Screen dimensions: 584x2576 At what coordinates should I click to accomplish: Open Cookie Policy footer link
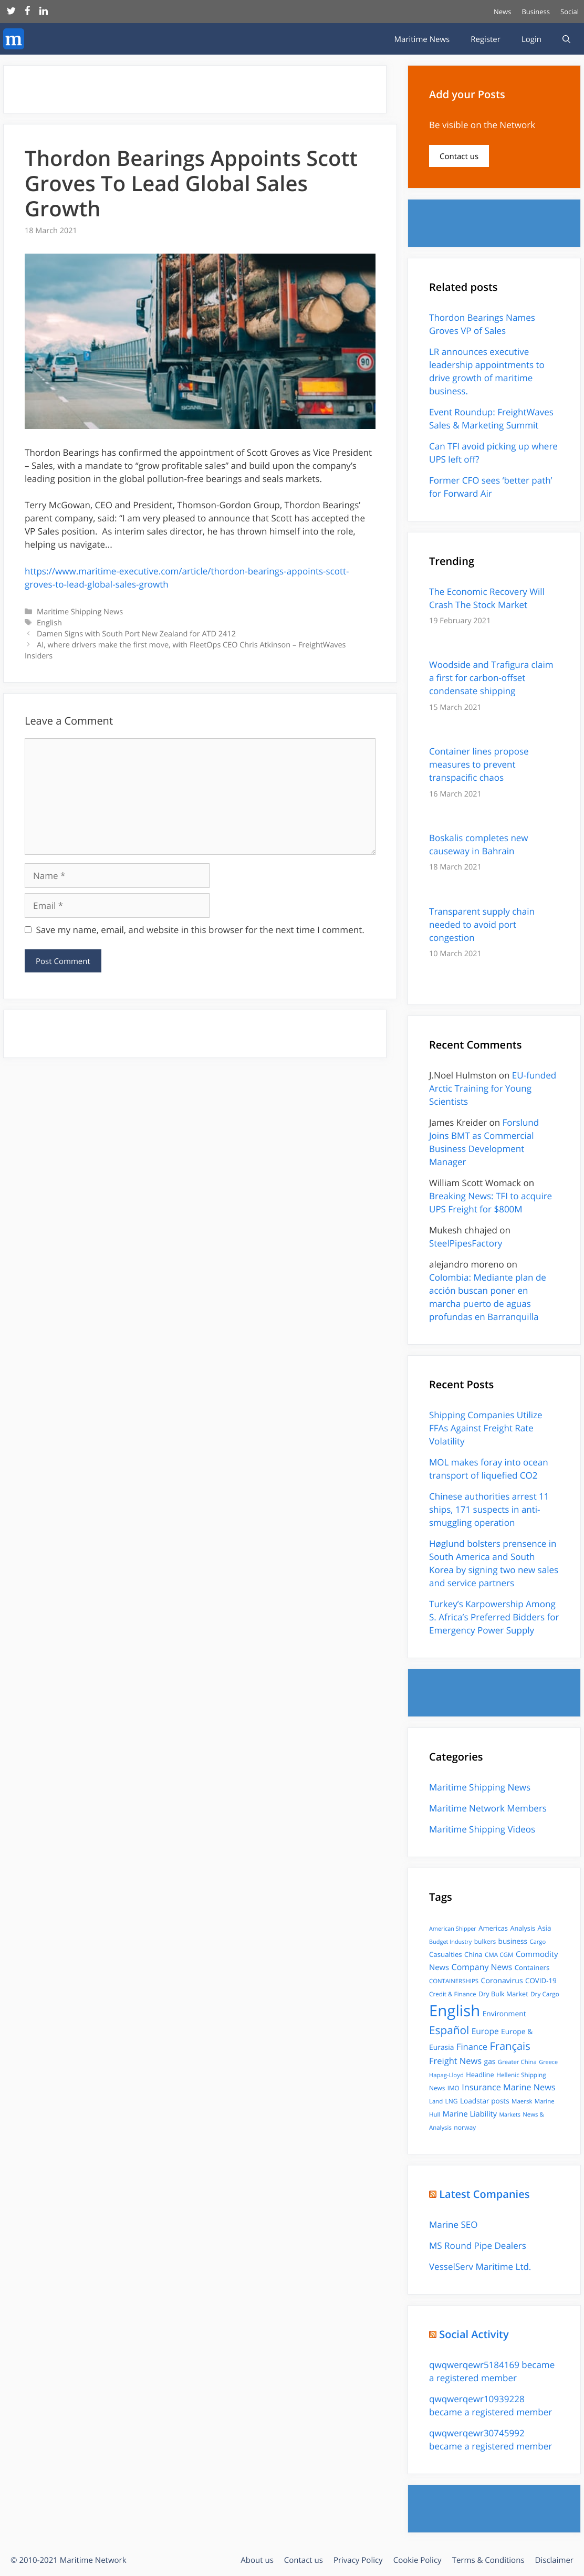pos(417,2560)
